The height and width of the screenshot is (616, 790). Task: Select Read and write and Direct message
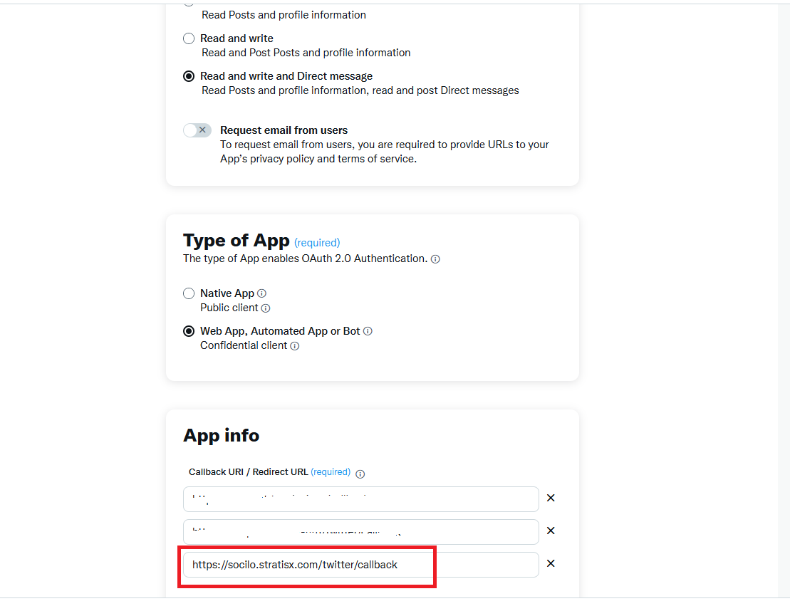[189, 77]
